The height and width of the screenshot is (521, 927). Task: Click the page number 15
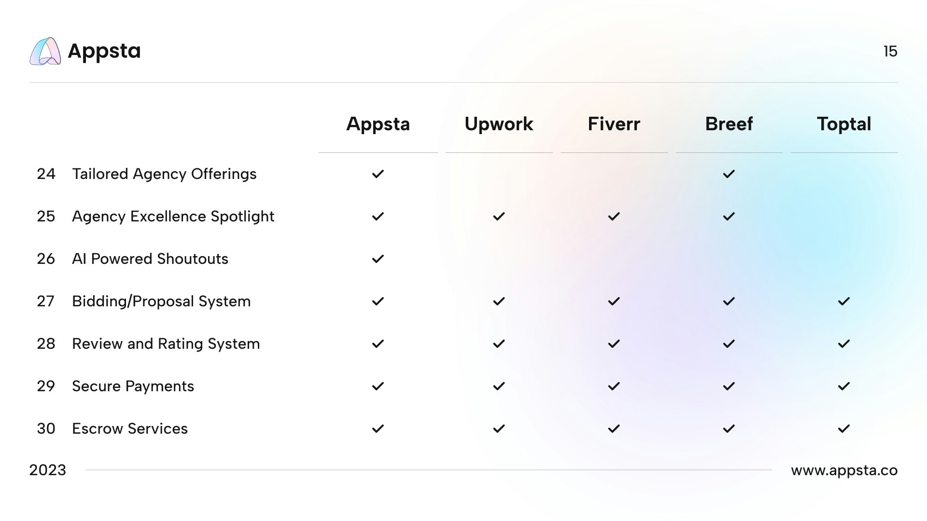pos(890,52)
